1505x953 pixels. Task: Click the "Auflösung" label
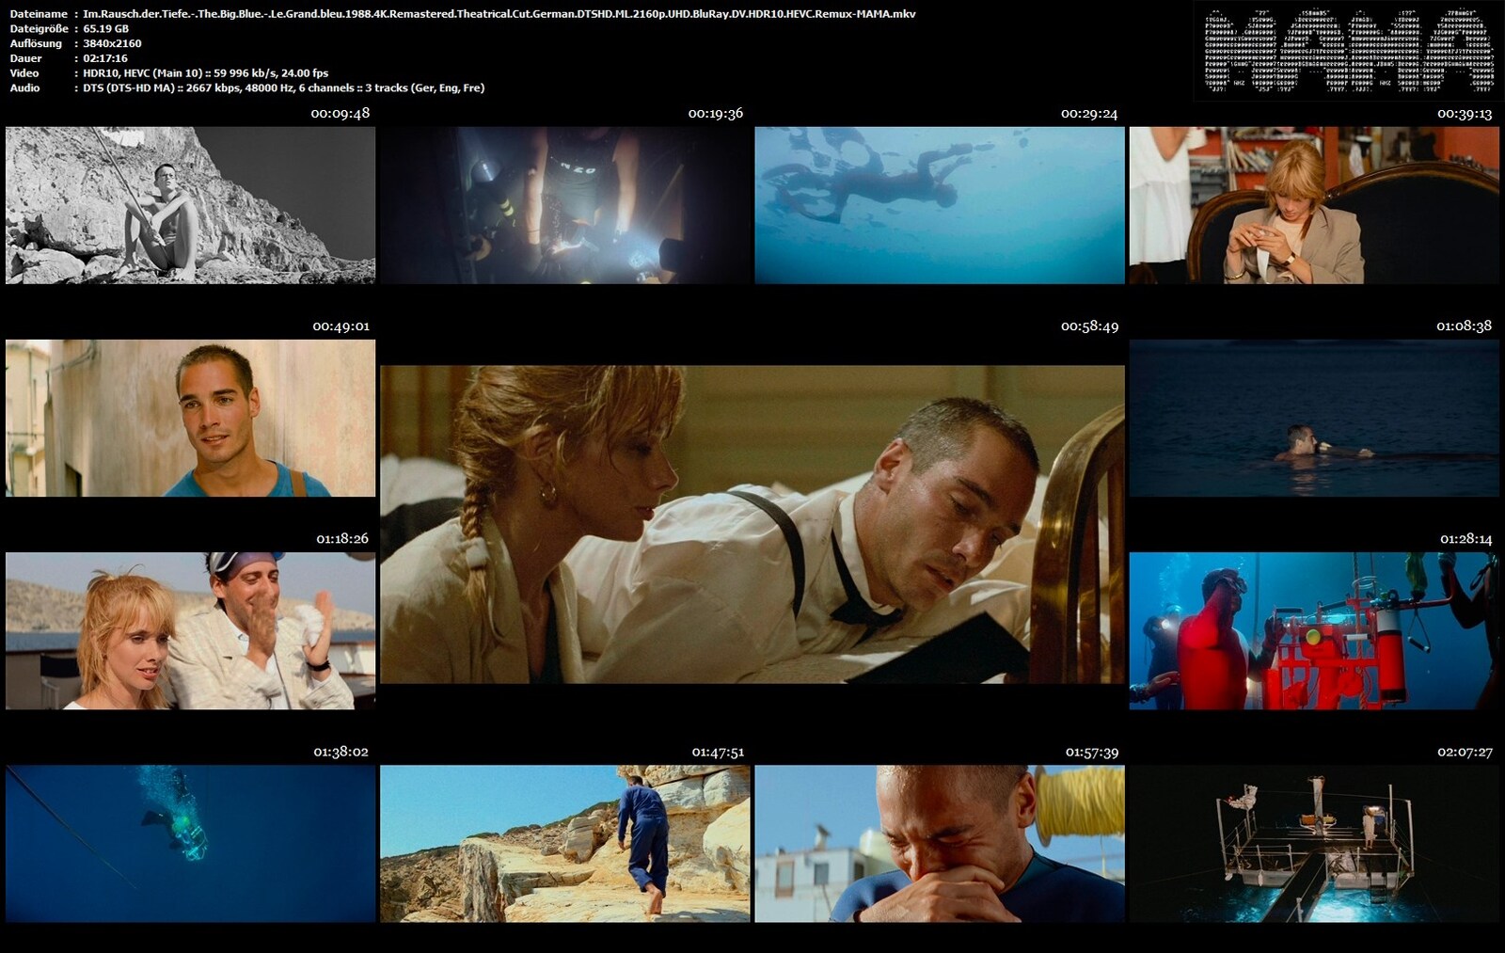click(x=36, y=43)
